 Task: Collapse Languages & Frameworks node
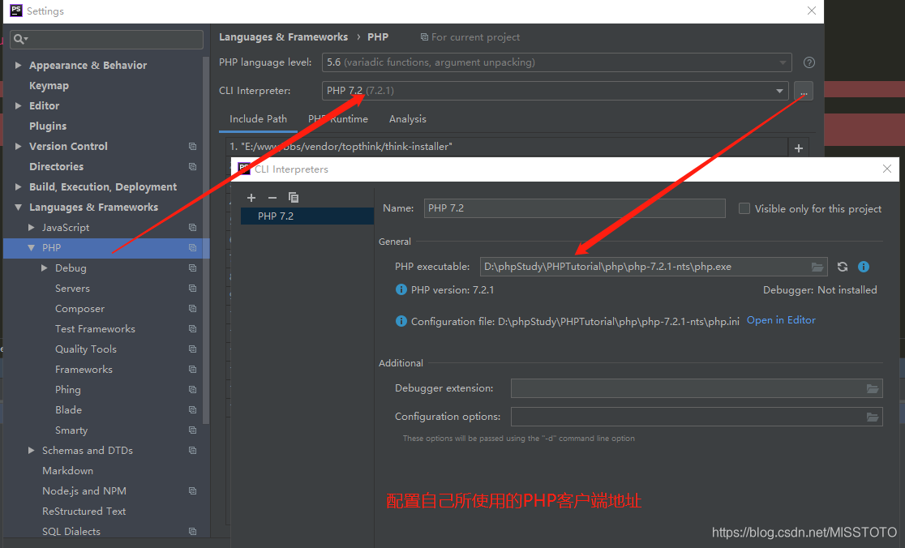(19, 207)
